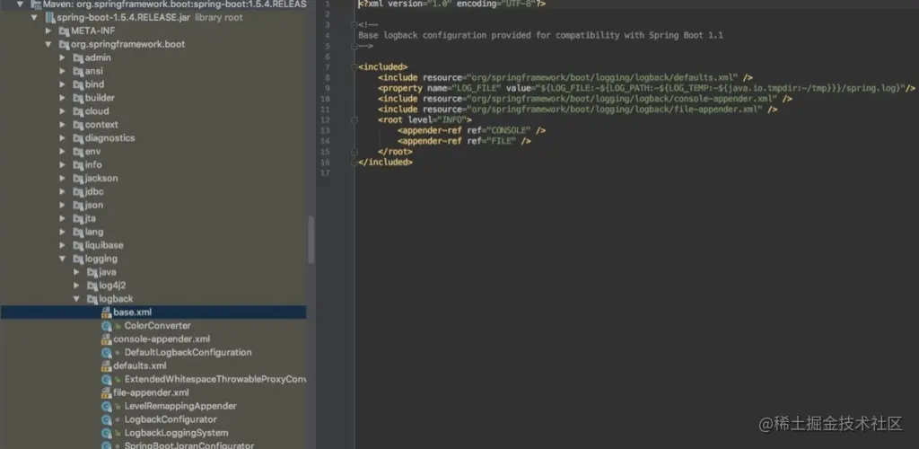This screenshot has width=919, height=449.
Task: Click the base.xml file icon
Action: coord(106,312)
